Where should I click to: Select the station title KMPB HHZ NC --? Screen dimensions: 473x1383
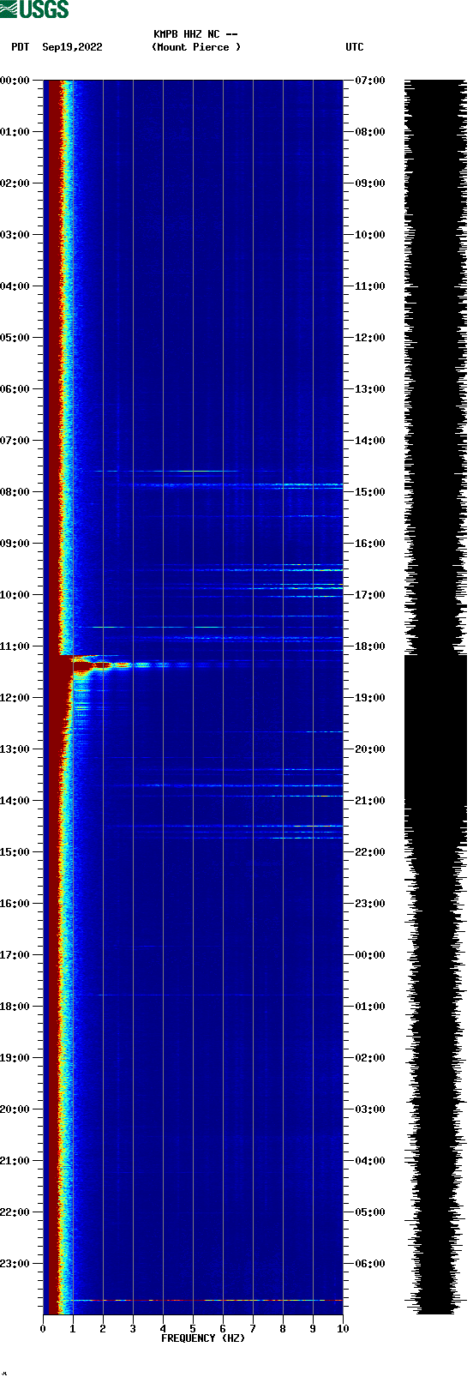195,34
